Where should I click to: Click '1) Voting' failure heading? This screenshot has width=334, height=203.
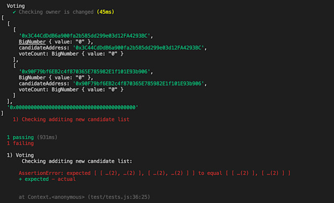click(x=20, y=155)
